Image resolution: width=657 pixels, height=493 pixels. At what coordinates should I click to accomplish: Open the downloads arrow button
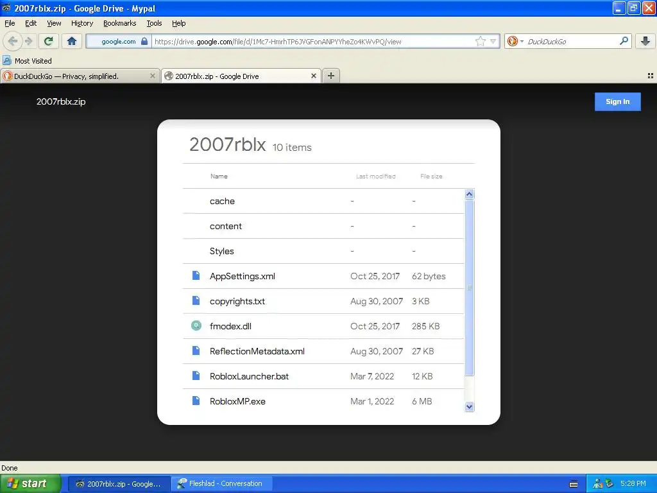645,41
